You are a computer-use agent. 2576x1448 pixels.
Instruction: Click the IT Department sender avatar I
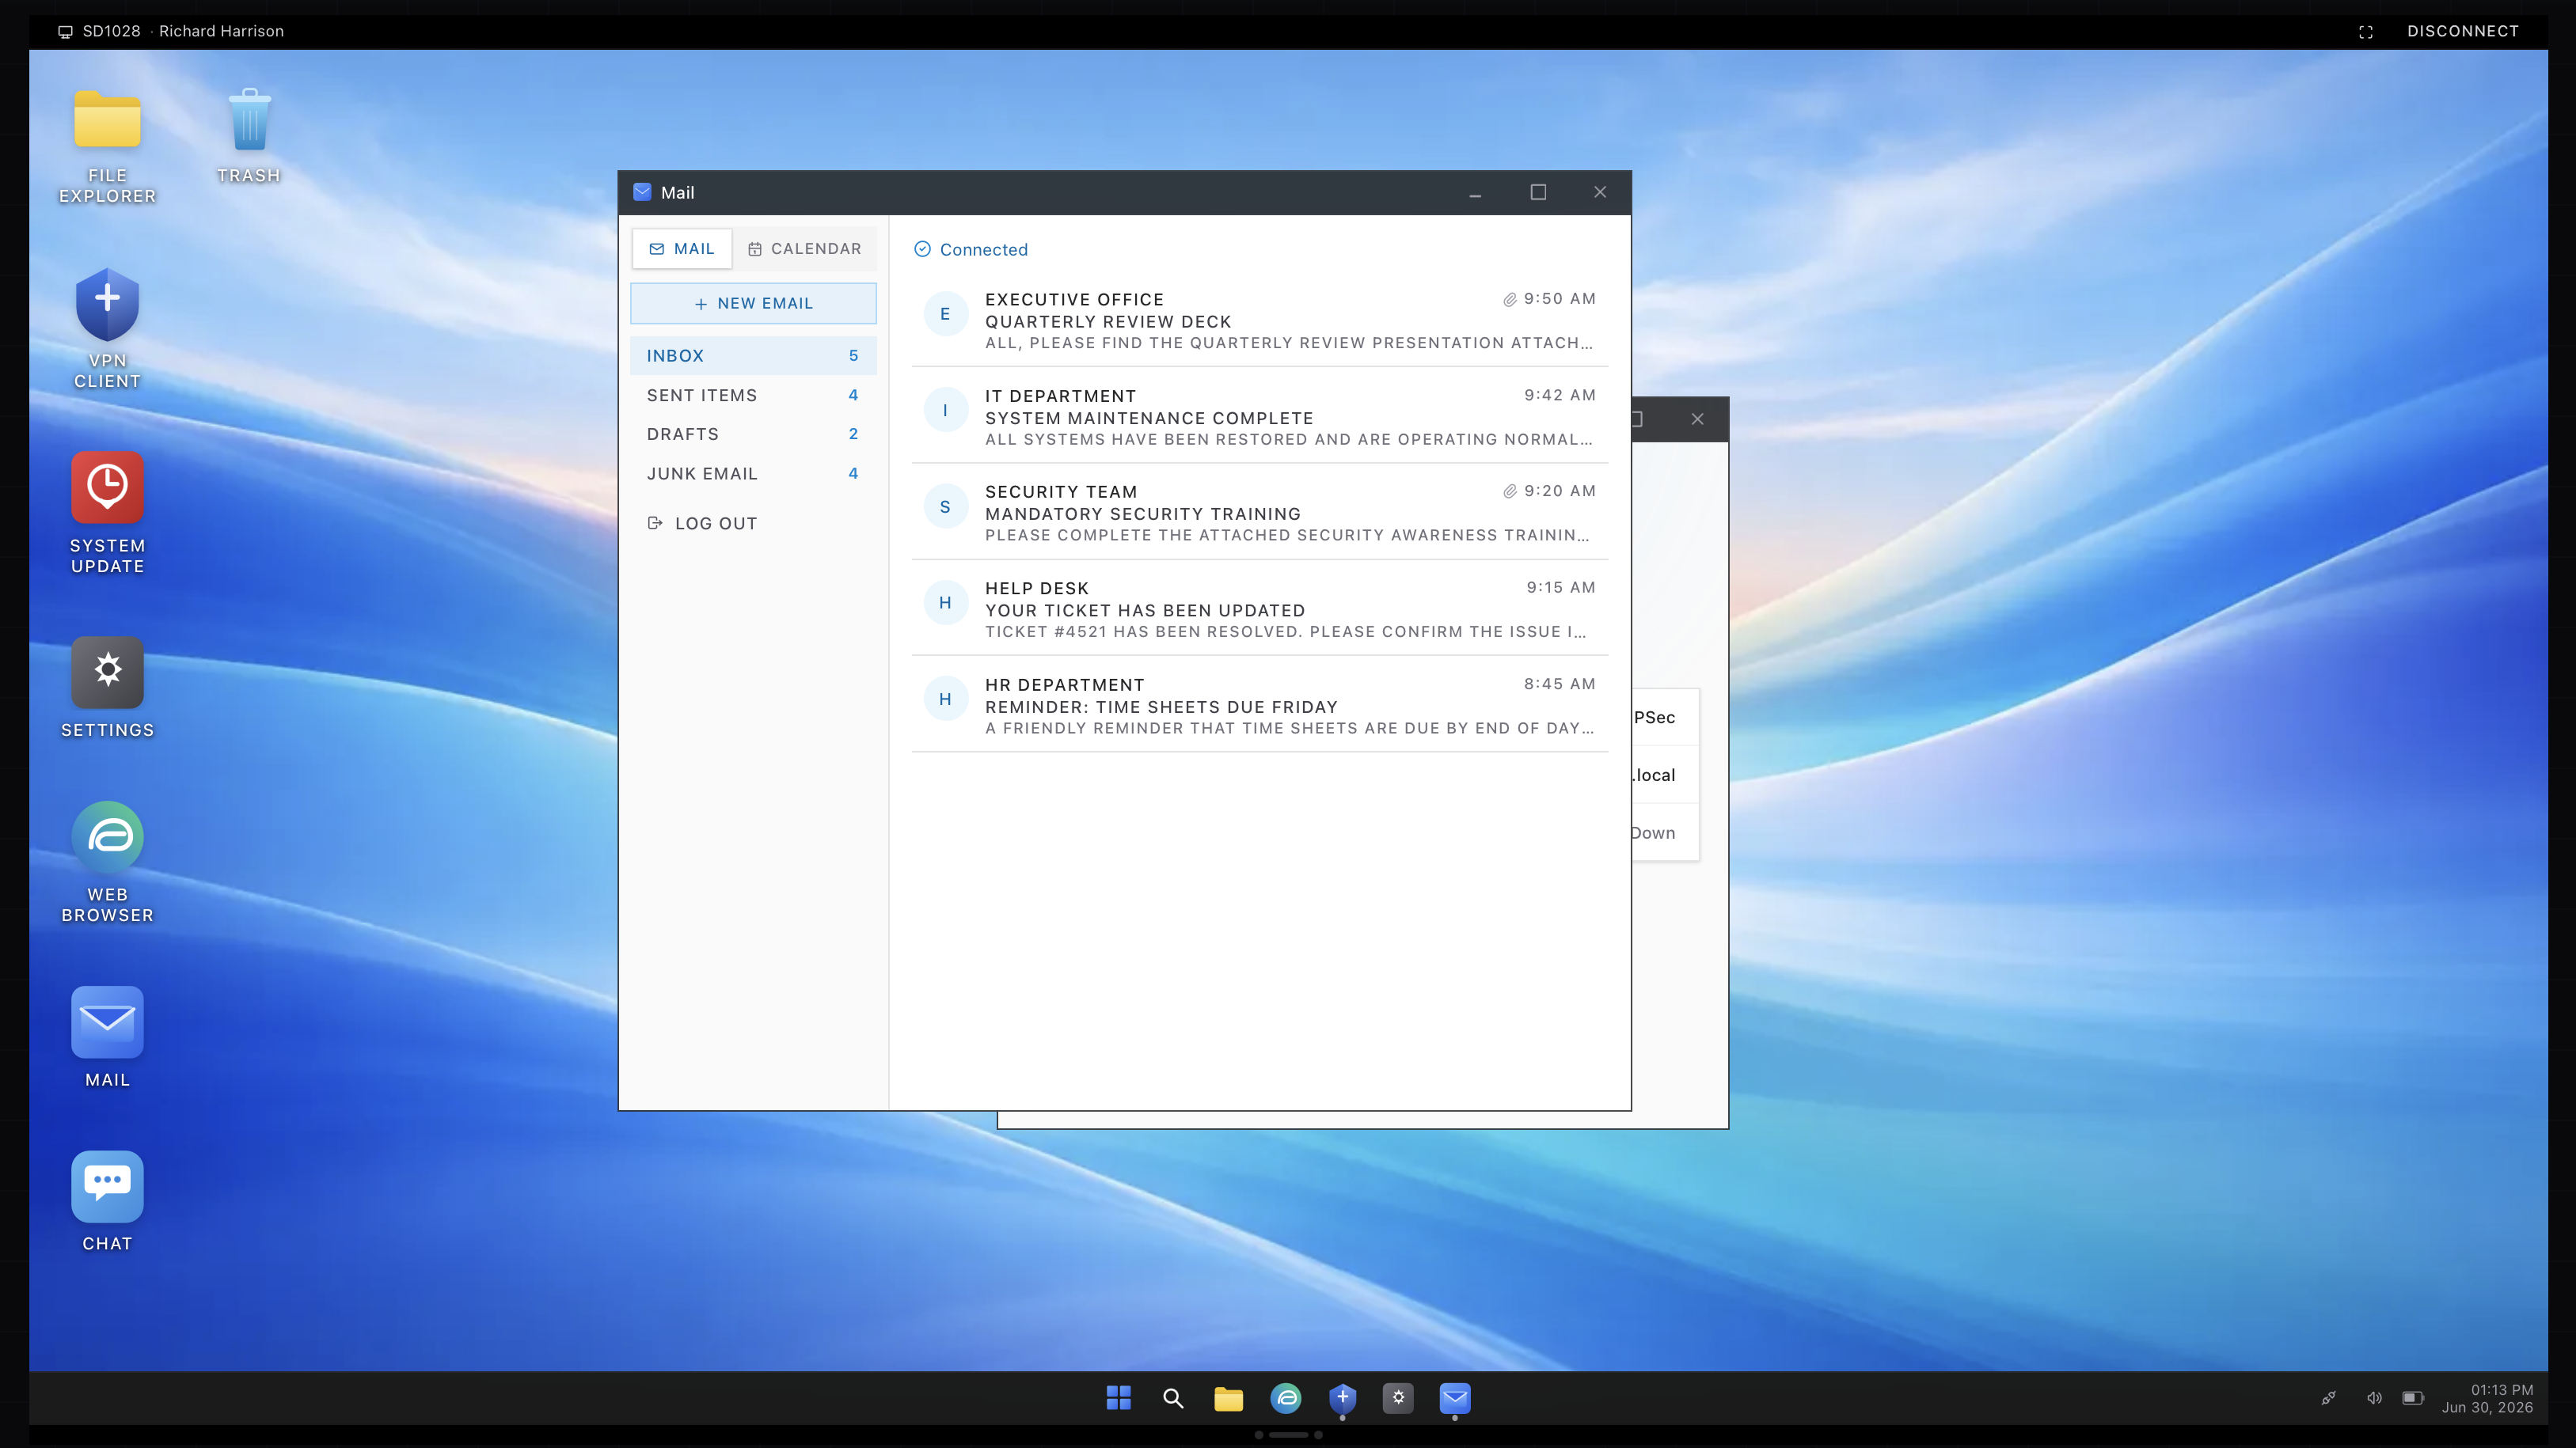(945, 411)
